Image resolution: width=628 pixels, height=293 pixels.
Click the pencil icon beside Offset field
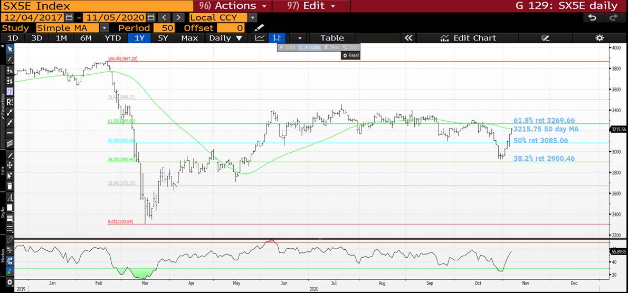(259, 28)
